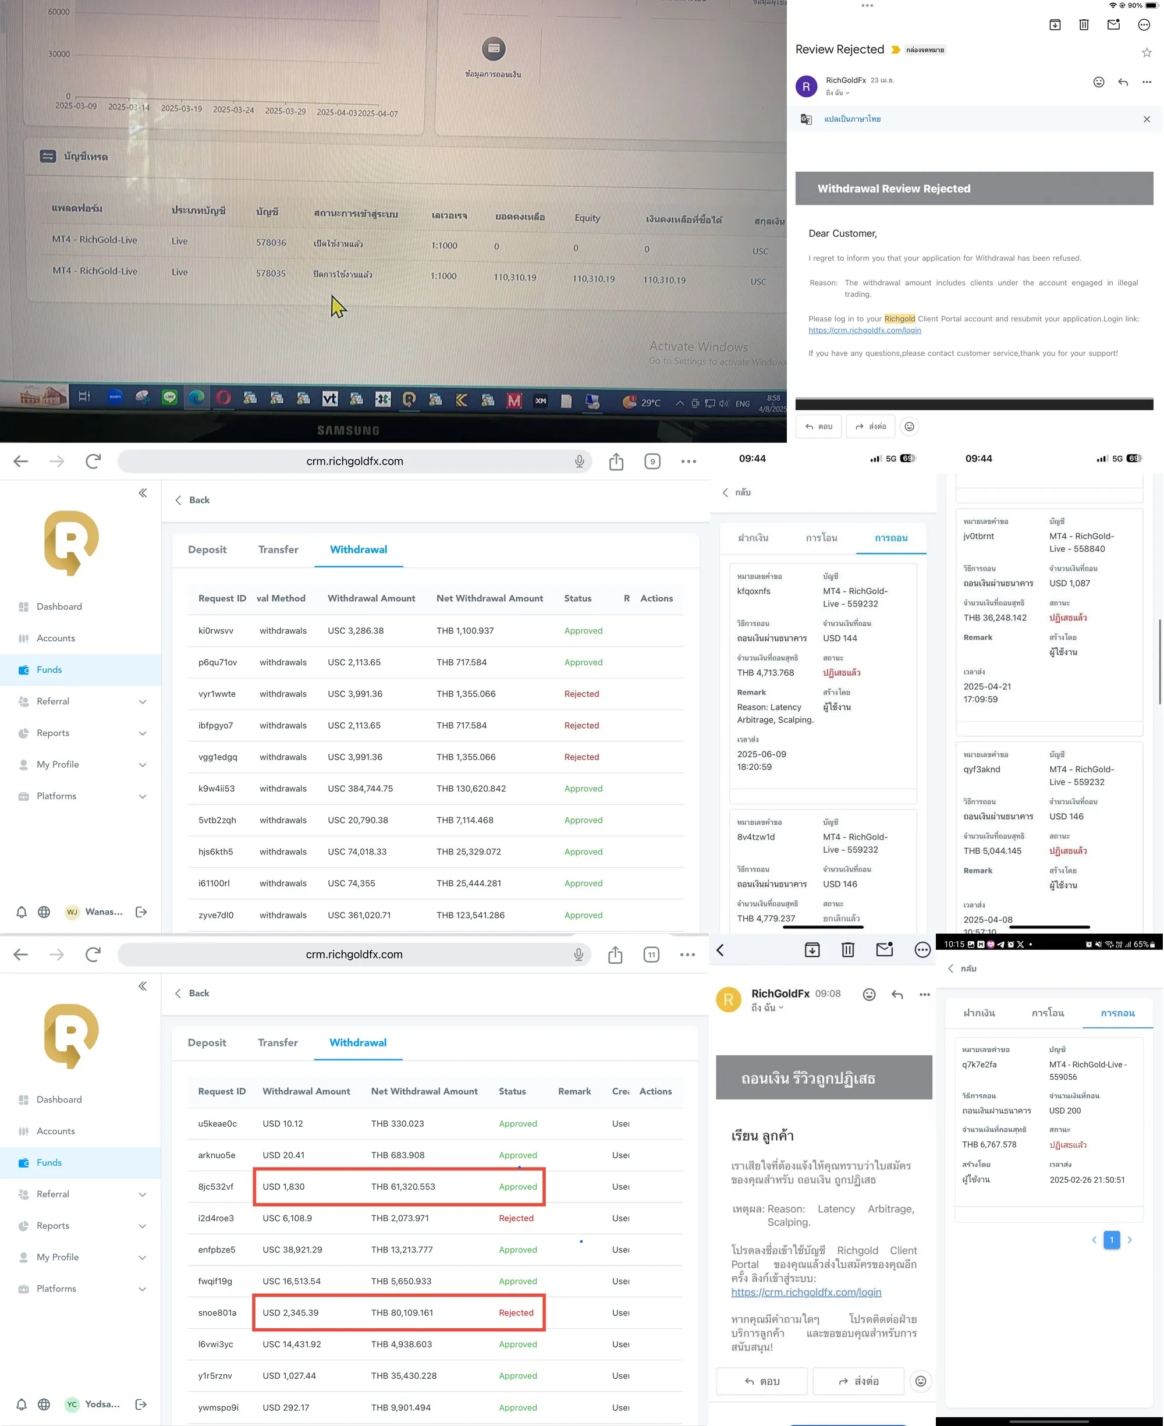Image resolution: width=1164 pixels, height=1426 pixels.
Task: Launch Opera browser from the Windows taskbar
Action: point(223,398)
